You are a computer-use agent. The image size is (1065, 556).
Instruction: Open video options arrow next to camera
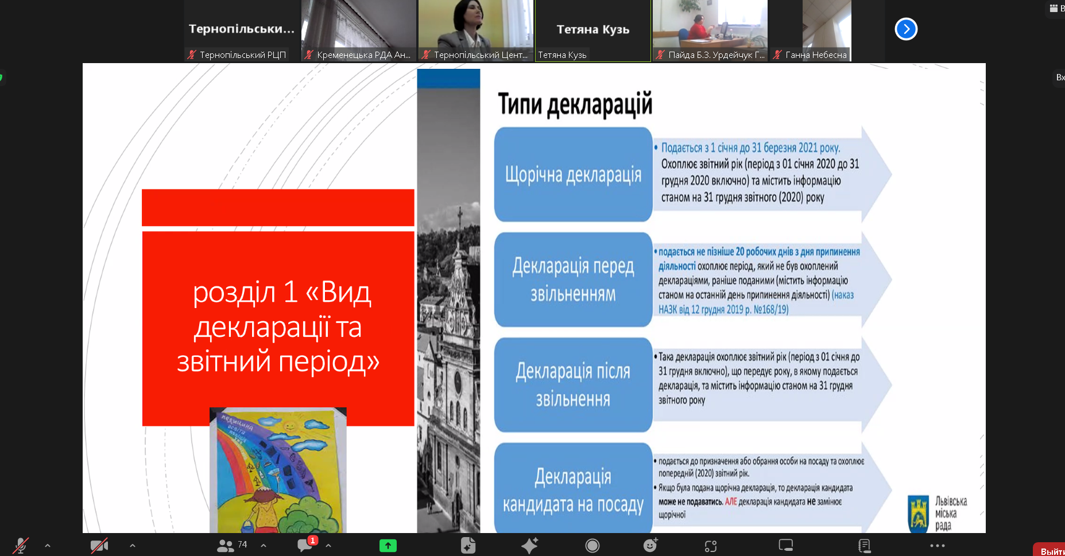click(x=133, y=546)
